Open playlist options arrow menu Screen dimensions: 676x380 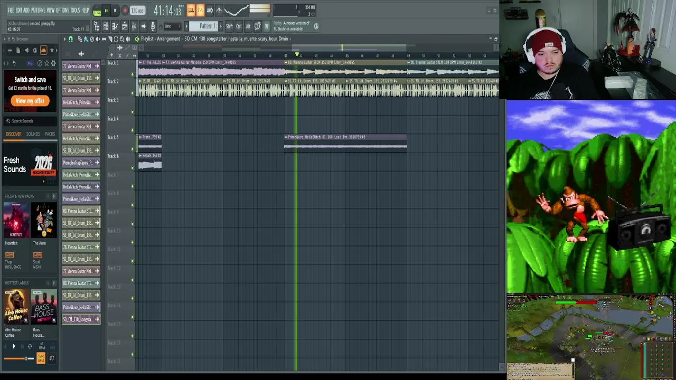coord(64,39)
